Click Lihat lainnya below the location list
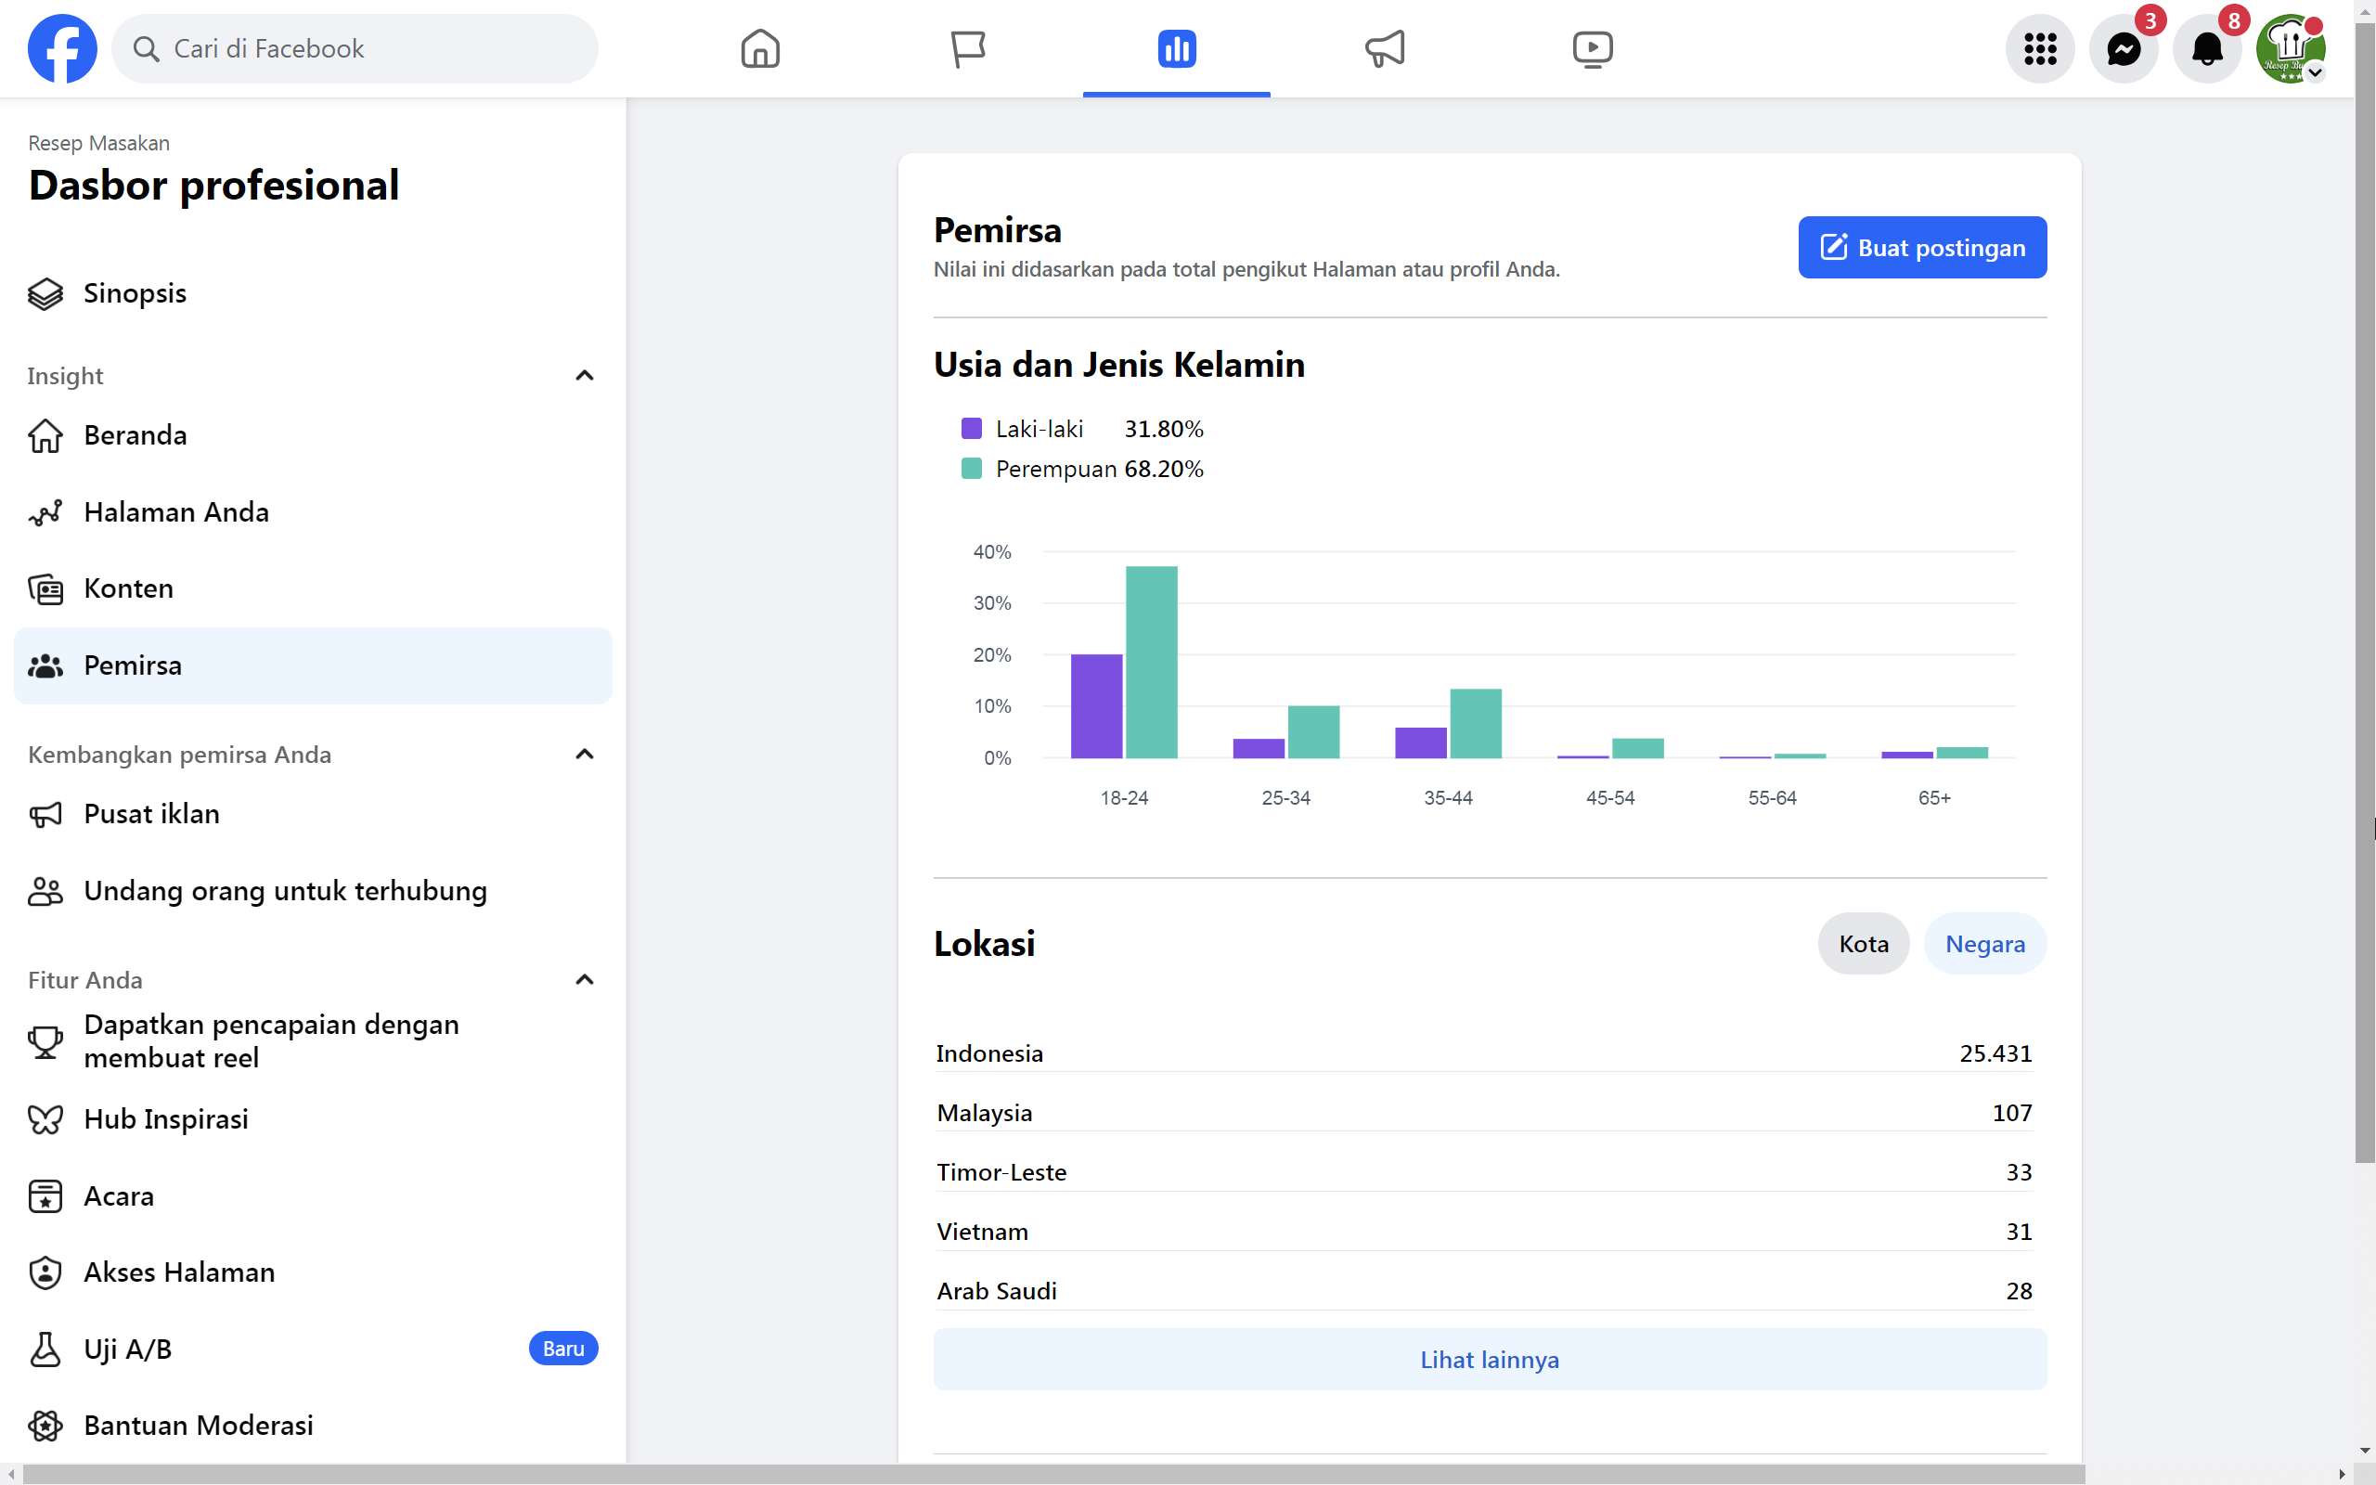 click(1489, 1360)
